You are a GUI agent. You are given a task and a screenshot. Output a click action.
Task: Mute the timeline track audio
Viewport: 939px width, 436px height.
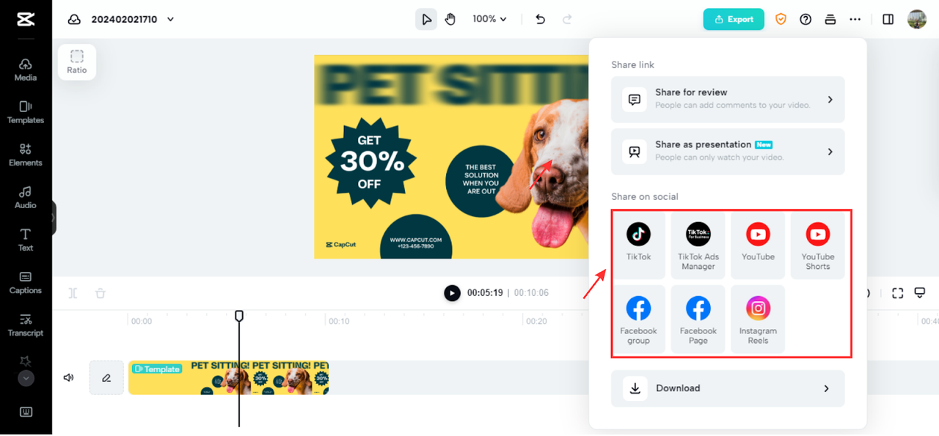point(68,377)
